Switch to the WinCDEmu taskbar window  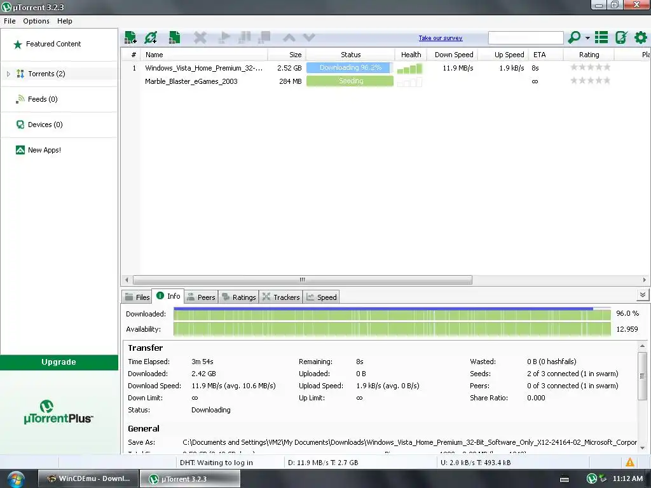click(88, 478)
